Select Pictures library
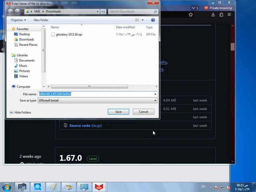 (24, 71)
